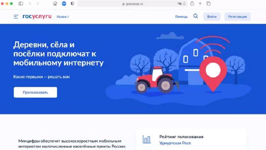Screen dimensions: 266x150
Task: Open the Safari share icon
Action: coord(192,3)
